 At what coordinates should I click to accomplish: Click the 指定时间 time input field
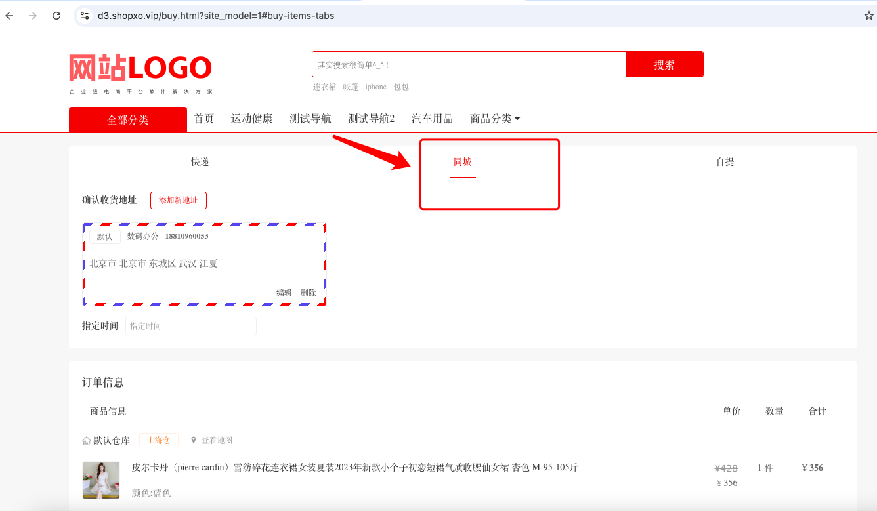(191, 326)
